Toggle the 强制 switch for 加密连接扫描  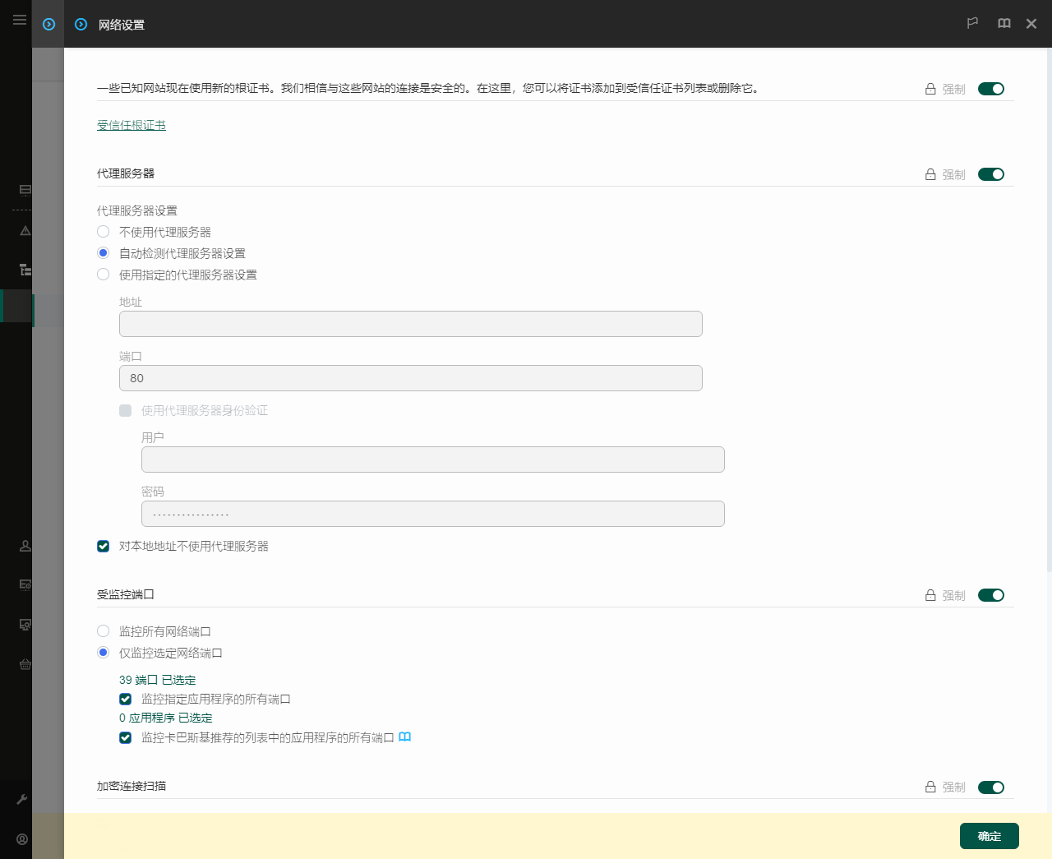point(991,787)
